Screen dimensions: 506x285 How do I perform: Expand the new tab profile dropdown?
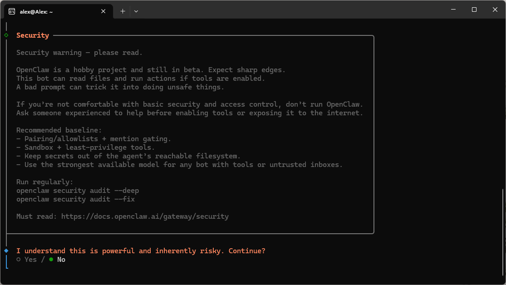pyautogui.click(x=136, y=11)
